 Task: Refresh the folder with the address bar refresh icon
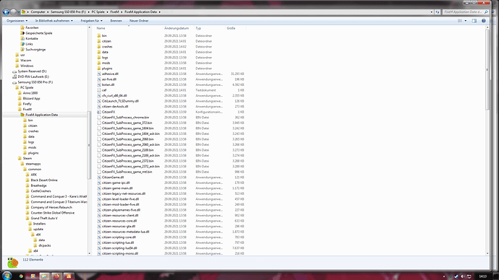coord(438,12)
